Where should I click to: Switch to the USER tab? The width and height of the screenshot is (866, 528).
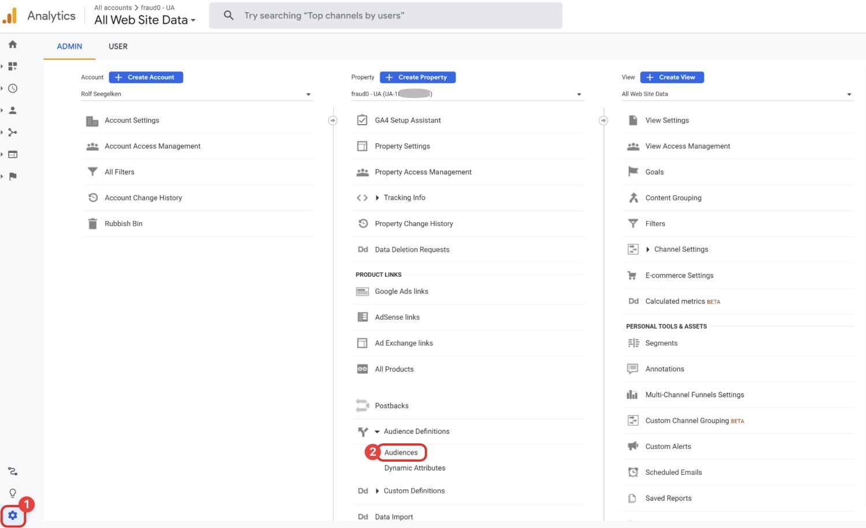[x=118, y=46]
